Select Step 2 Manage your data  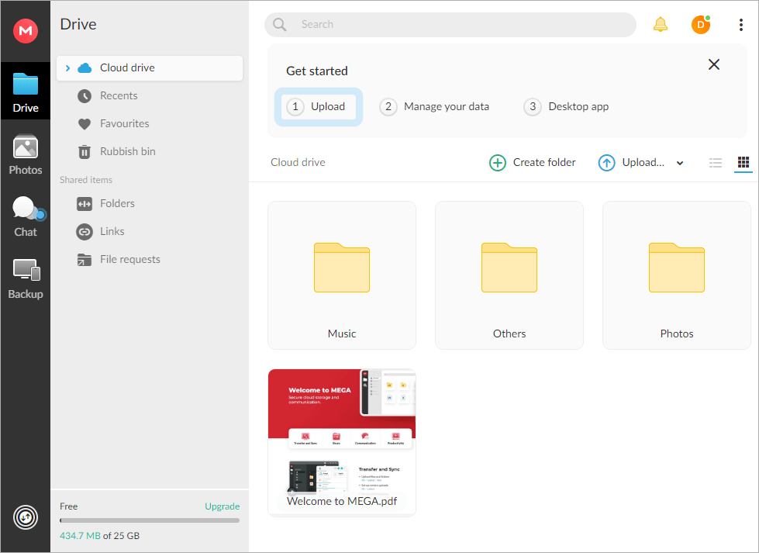pyautogui.click(x=435, y=107)
